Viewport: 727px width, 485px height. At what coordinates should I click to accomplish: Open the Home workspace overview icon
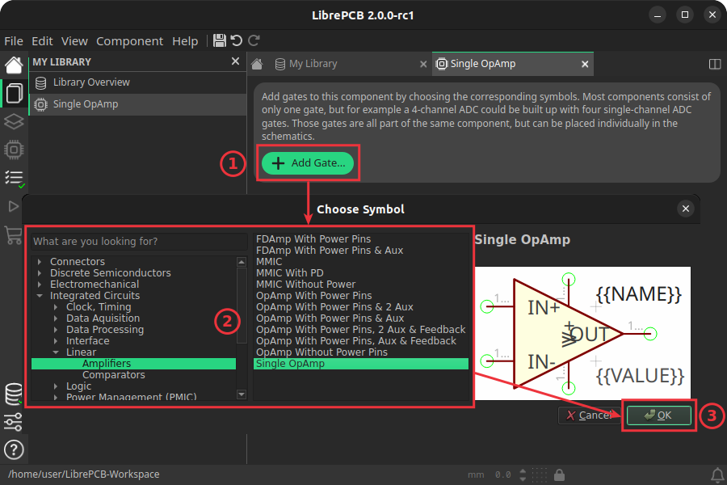coord(13,64)
